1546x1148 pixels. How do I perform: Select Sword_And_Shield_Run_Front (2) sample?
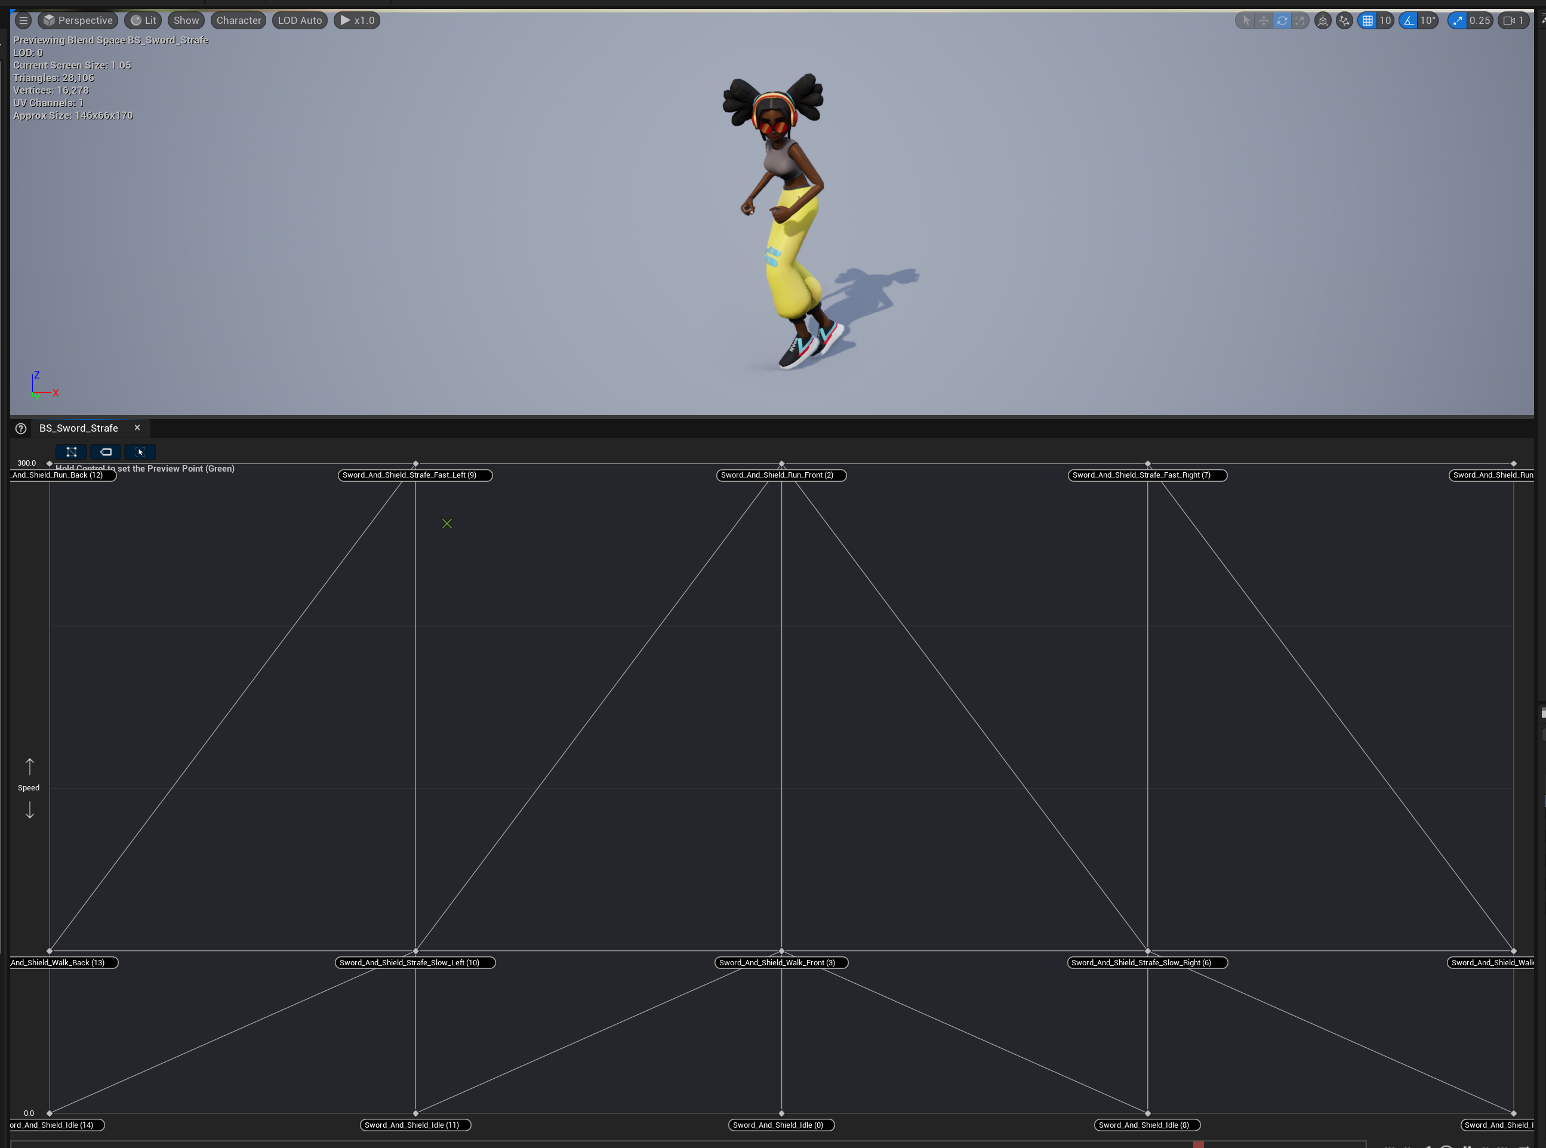pyautogui.click(x=781, y=475)
